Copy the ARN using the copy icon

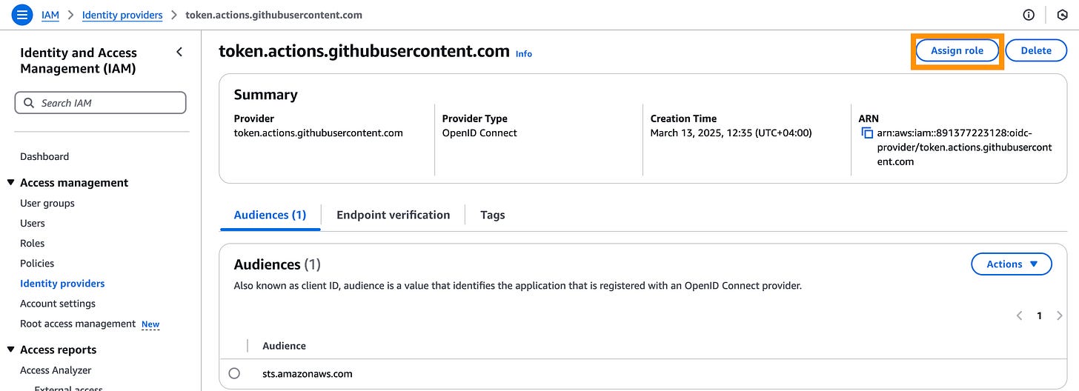(867, 133)
